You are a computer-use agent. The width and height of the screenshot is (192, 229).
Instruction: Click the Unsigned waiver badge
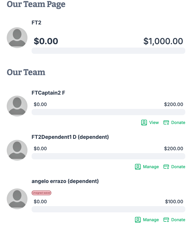point(41,193)
